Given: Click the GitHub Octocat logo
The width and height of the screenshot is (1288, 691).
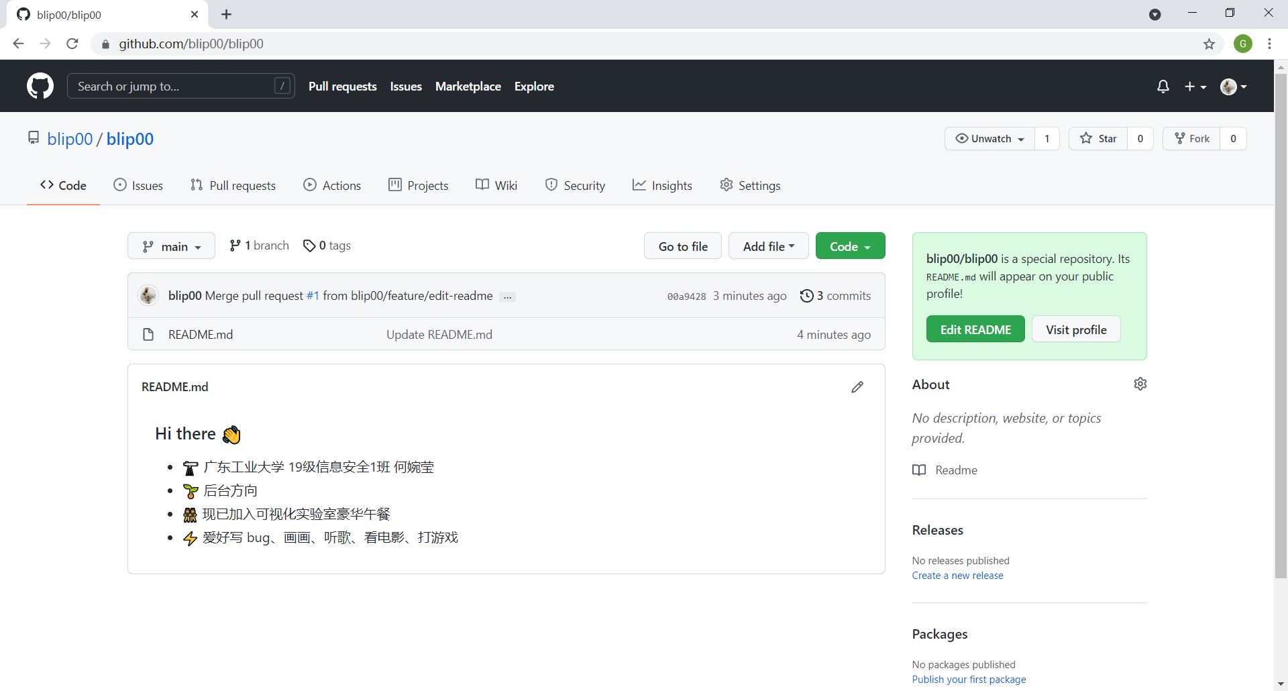Looking at the screenshot, I should coord(40,86).
